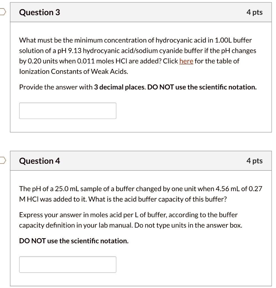Select the Question 3 header bar
Image resolution: width=276 pixels, height=288 pixels.
coord(141,12)
